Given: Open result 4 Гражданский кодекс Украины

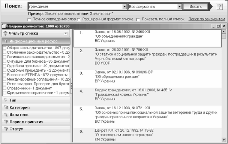Looking at the screenshot, I should [x=147, y=97].
